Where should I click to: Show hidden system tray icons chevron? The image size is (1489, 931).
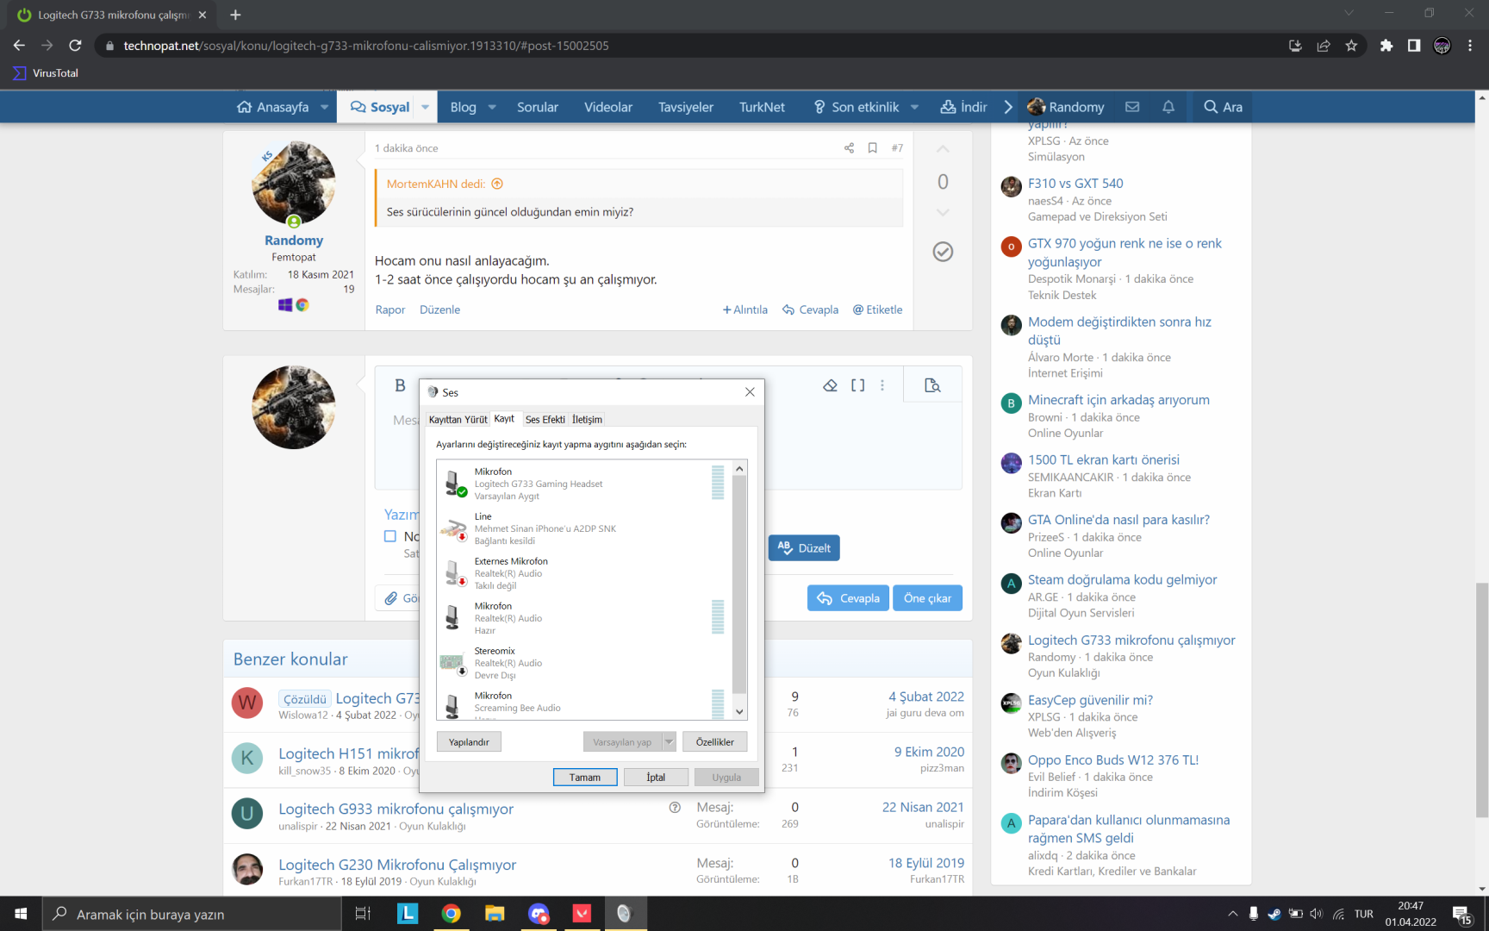click(x=1232, y=914)
